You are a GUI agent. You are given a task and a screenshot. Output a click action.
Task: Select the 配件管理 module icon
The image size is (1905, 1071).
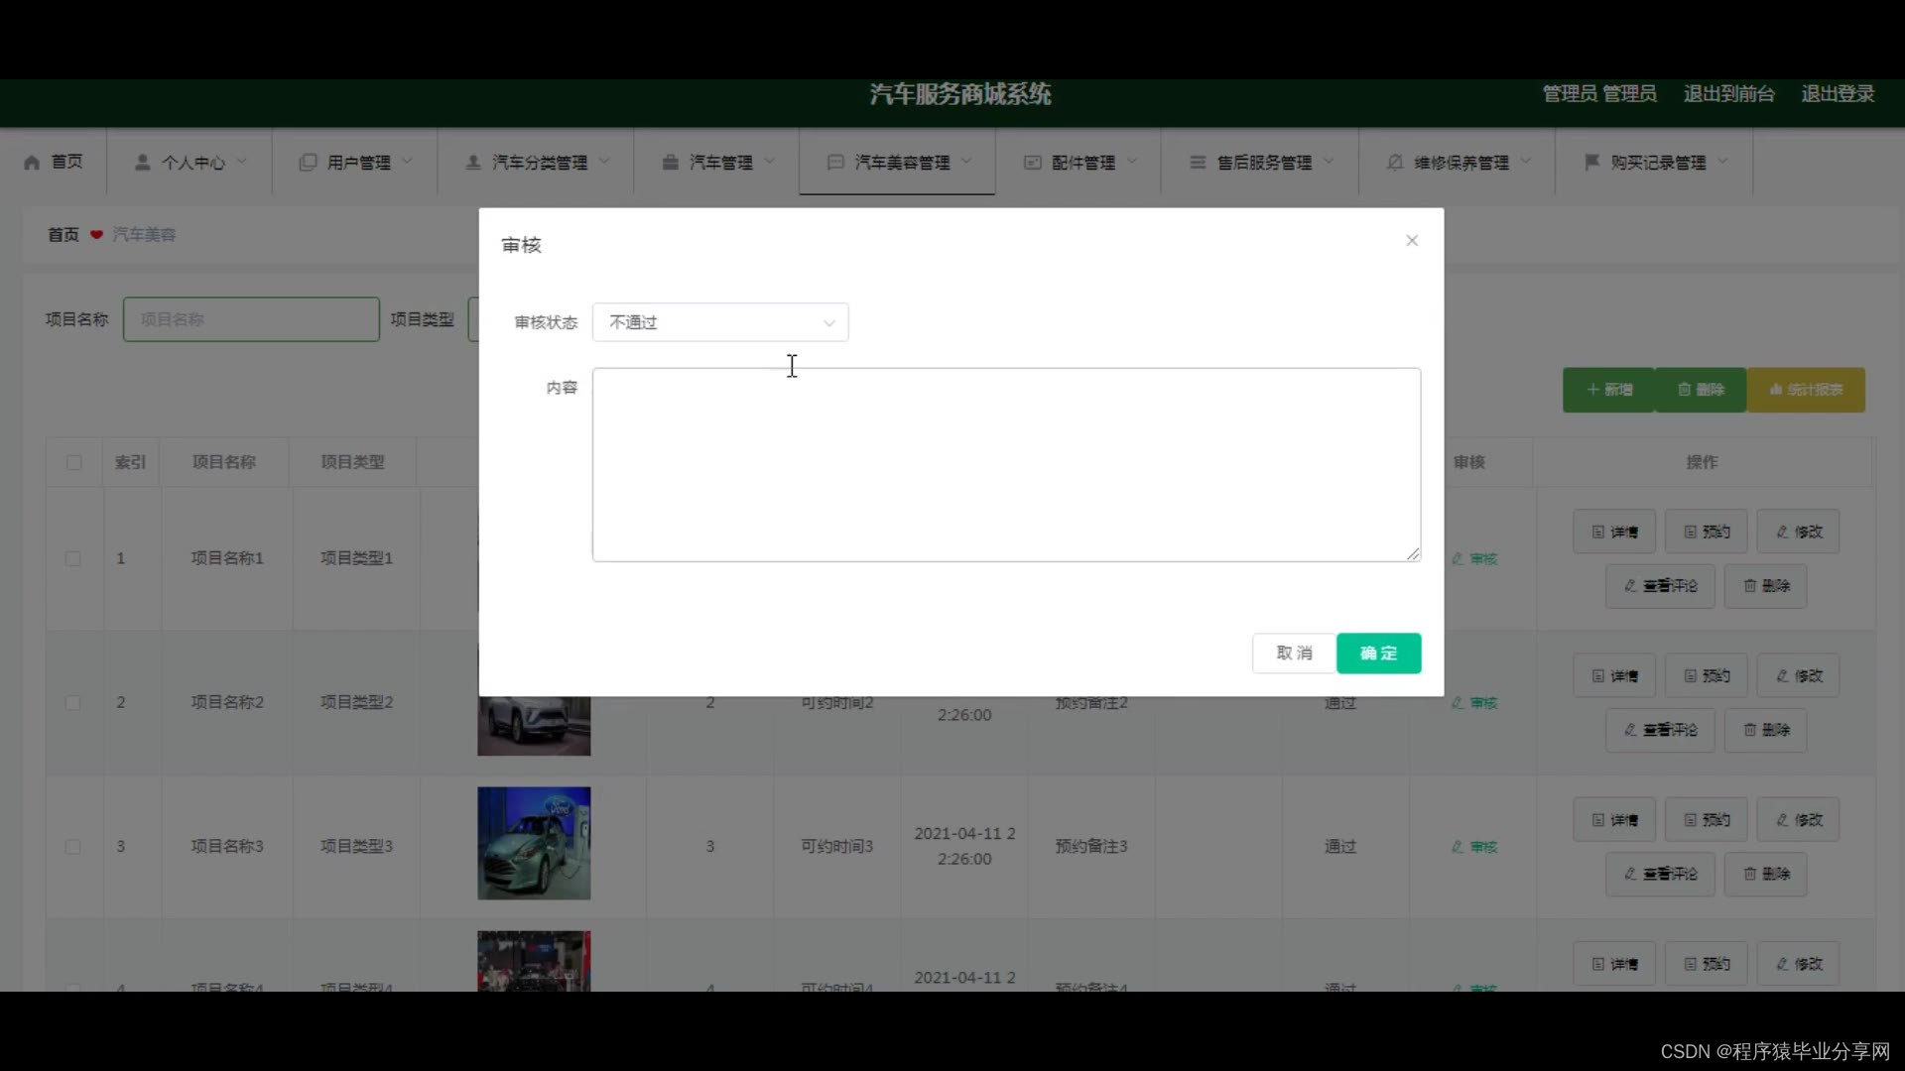(1032, 162)
